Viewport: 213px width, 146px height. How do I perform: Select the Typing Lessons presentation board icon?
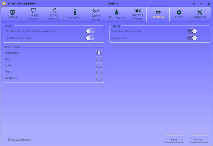(33, 11)
